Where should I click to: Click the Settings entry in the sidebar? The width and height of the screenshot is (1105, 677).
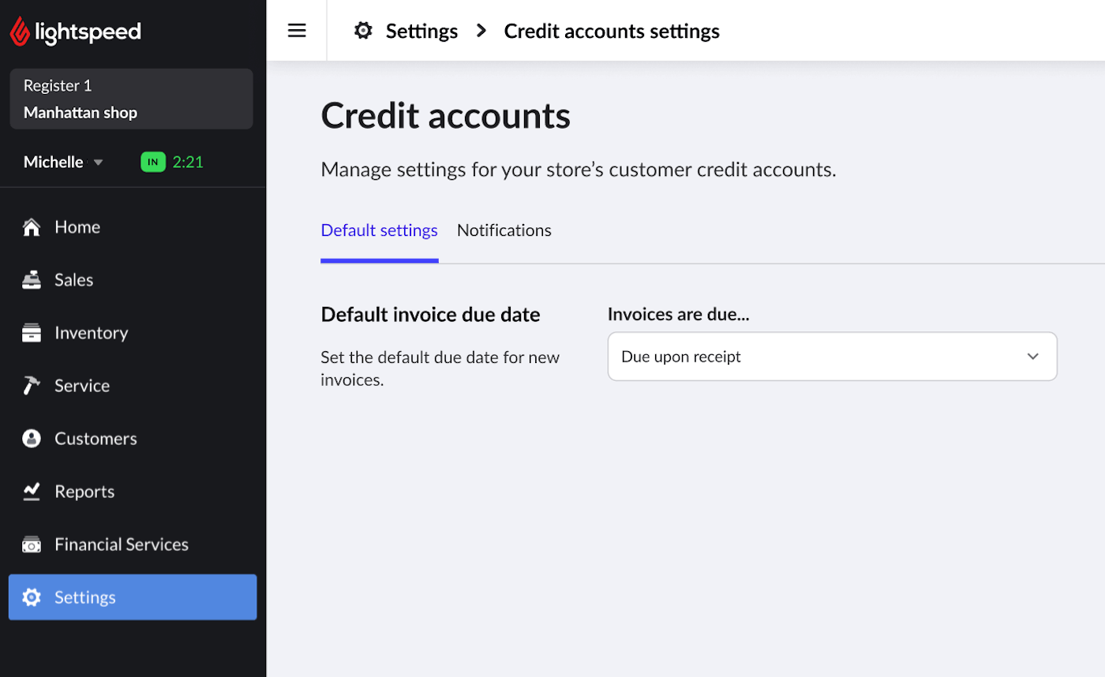84,597
